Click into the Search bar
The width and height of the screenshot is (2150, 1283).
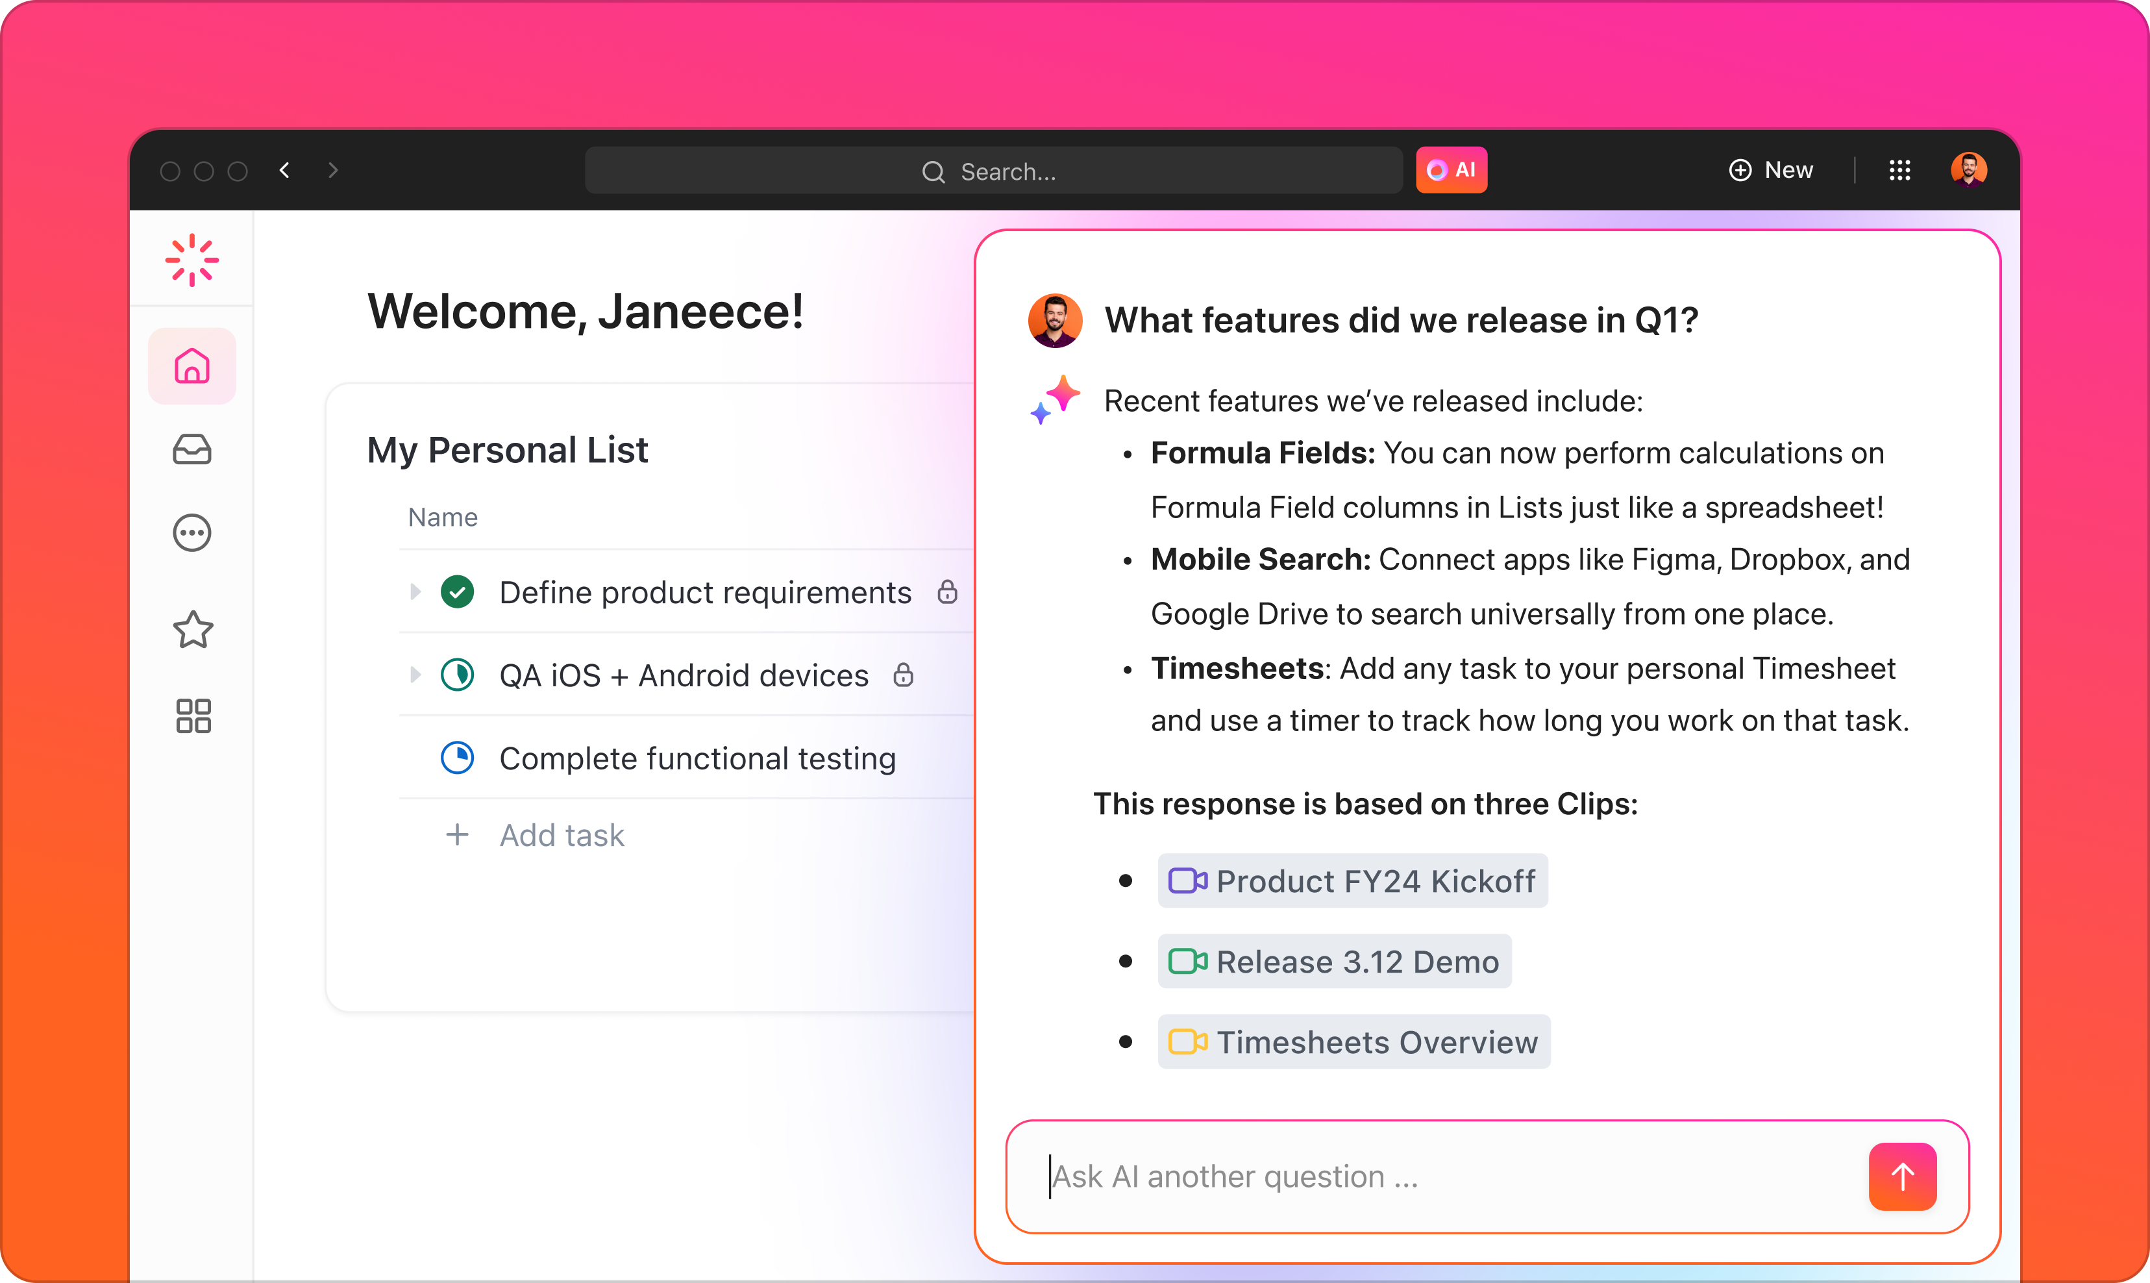coord(994,171)
